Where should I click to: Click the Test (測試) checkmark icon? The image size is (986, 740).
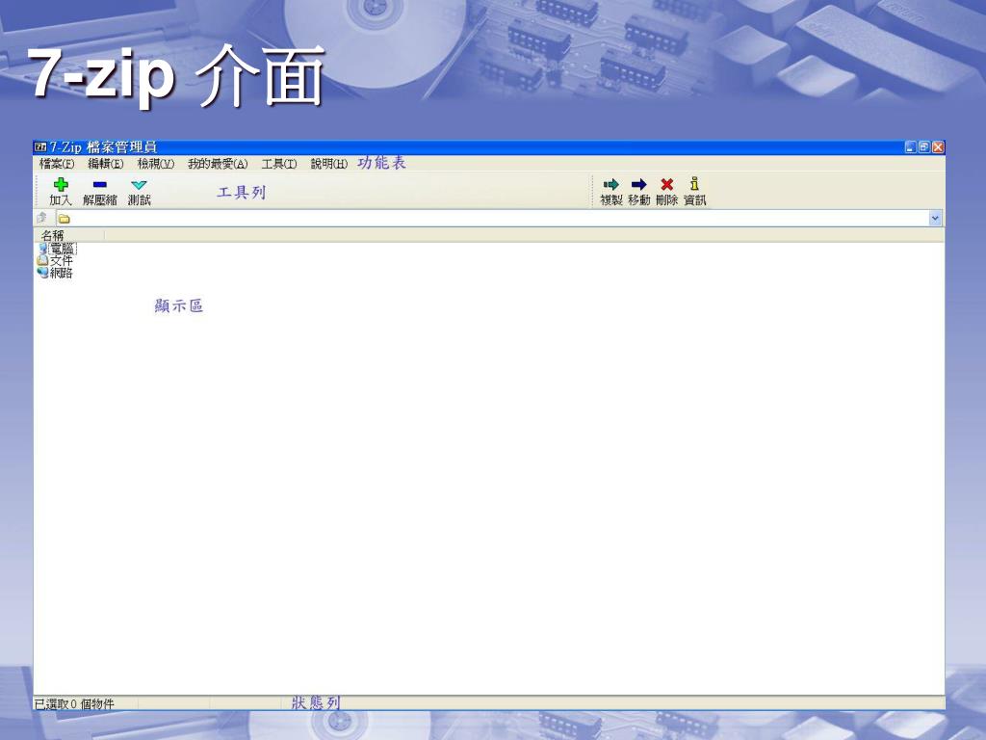[139, 184]
